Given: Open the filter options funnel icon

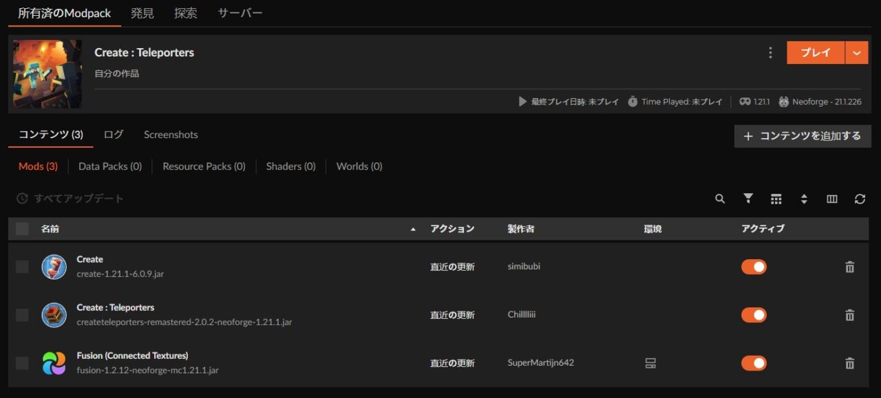Looking at the screenshot, I should tap(747, 199).
